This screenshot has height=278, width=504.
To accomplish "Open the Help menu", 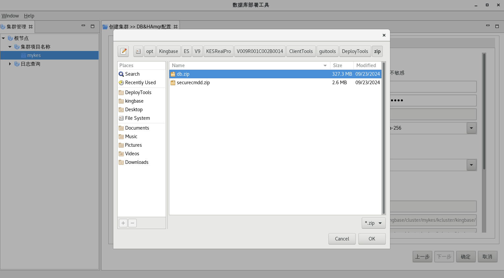I will coord(29,16).
